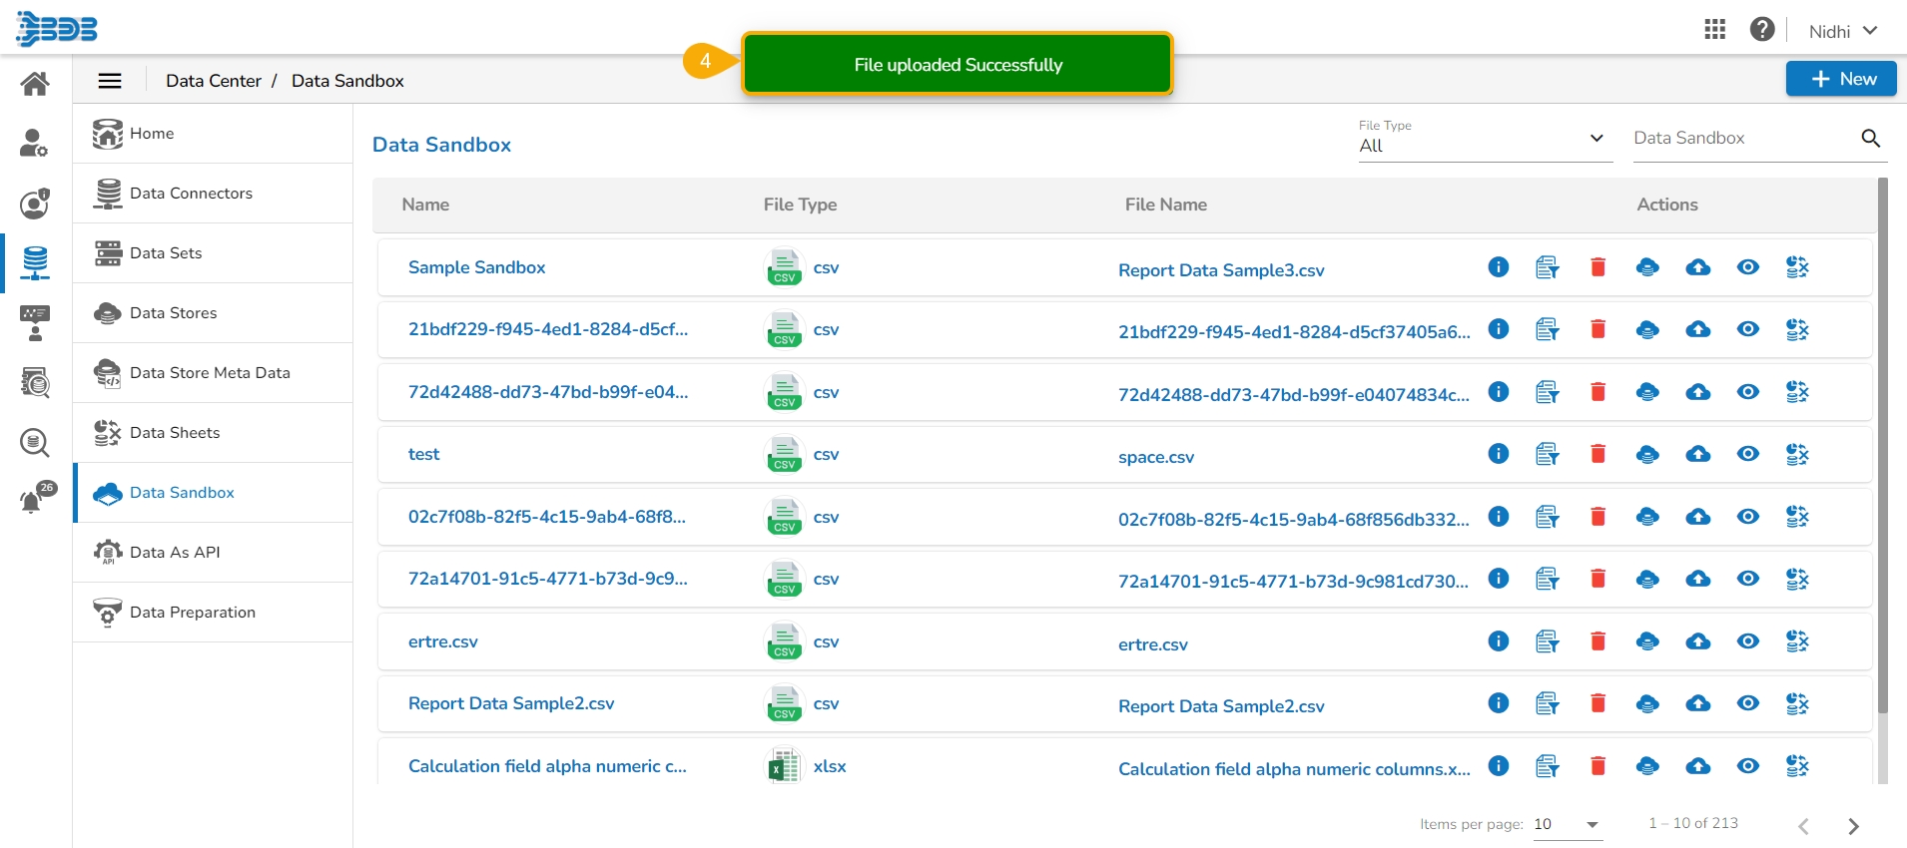
Task: Click the info icon for Sample Sandbox
Action: pos(1498,267)
